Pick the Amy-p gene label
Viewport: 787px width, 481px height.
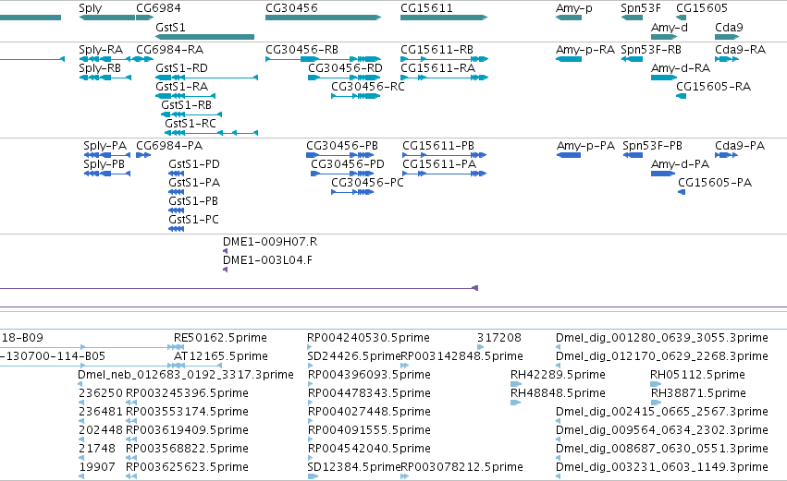[x=573, y=8]
